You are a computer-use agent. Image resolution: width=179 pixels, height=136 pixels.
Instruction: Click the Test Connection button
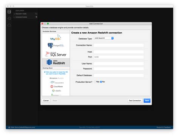(x=135, y=101)
